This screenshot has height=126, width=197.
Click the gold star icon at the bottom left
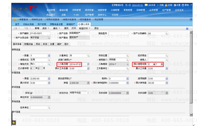tap(14, 123)
